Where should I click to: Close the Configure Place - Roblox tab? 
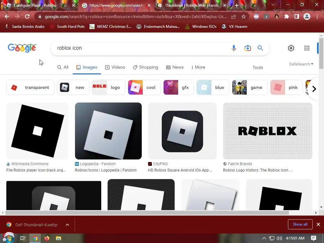click(x=73, y=5)
